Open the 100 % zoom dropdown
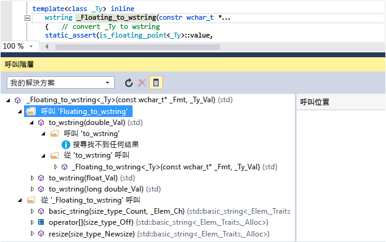This screenshot has height=242, width=386. point(31,46)
